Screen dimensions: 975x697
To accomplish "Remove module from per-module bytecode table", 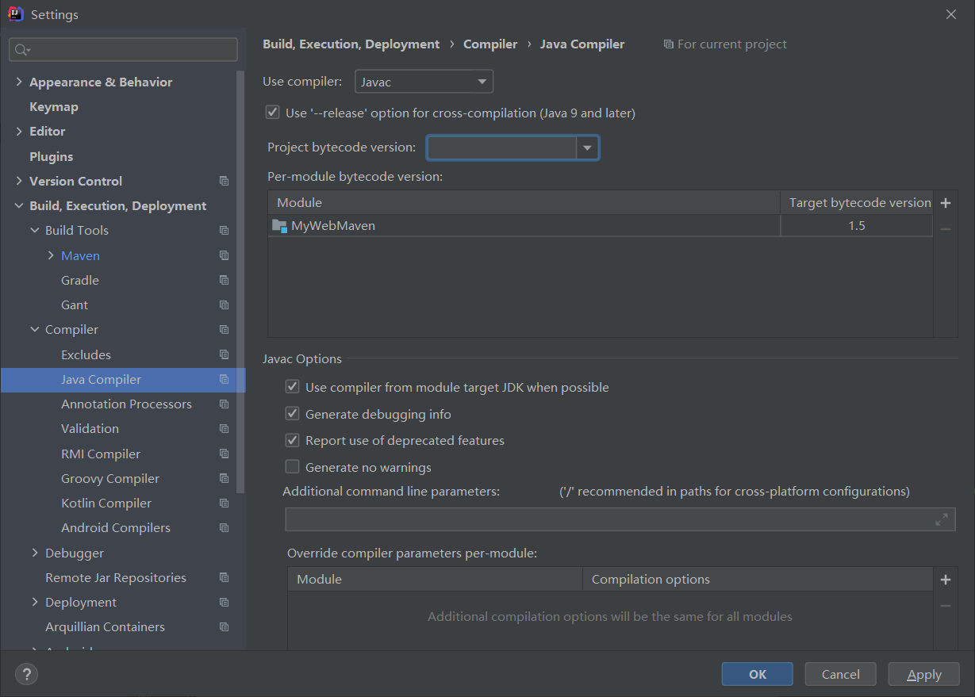I will coord(946,229).
